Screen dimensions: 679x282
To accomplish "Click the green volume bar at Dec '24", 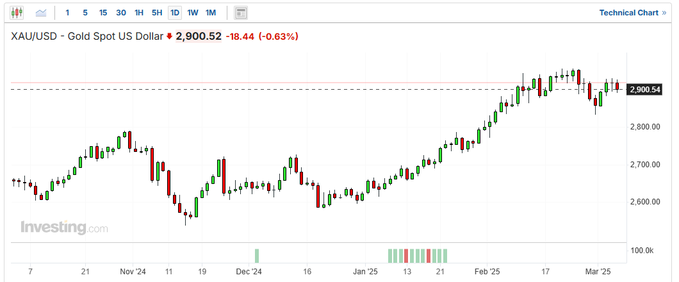I will [x=257, y=256].
